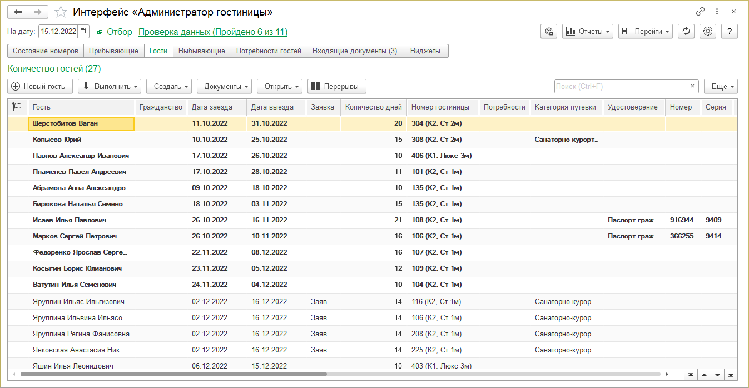Clear the search field with the x button
Viewport: 749px width, 388px height.
pyautogui.click(x=692, y=87)
